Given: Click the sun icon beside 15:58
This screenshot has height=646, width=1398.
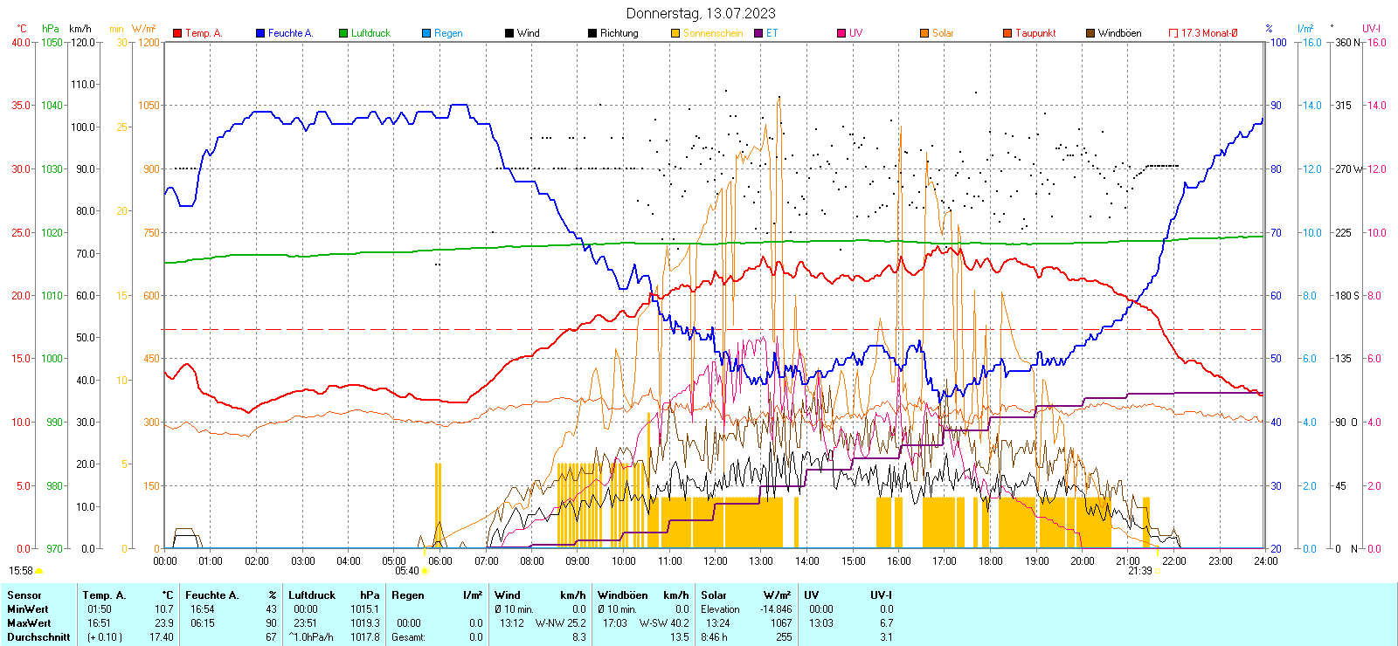Looking at the screenshot, I should 39,571.
